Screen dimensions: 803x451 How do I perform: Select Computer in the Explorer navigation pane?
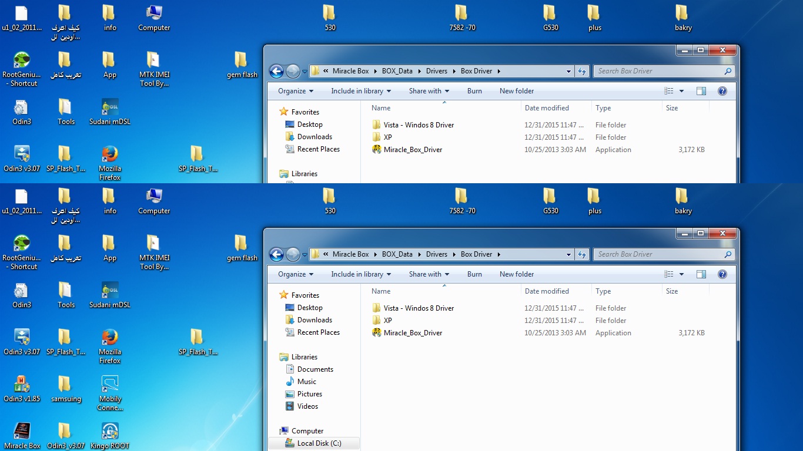pyautogui.click(x=302, y=431)
